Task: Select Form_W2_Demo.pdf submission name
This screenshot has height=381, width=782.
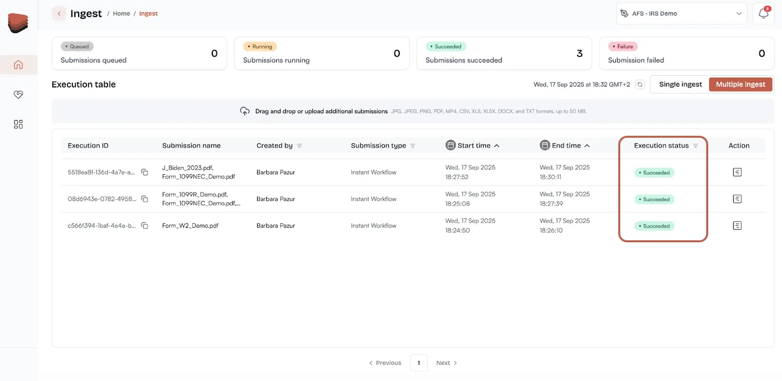Action: tap(190, 226)
